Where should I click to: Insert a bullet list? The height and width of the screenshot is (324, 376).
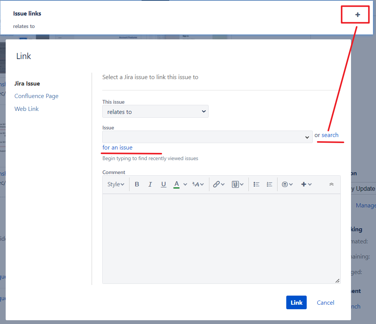(x=256, y=184)
